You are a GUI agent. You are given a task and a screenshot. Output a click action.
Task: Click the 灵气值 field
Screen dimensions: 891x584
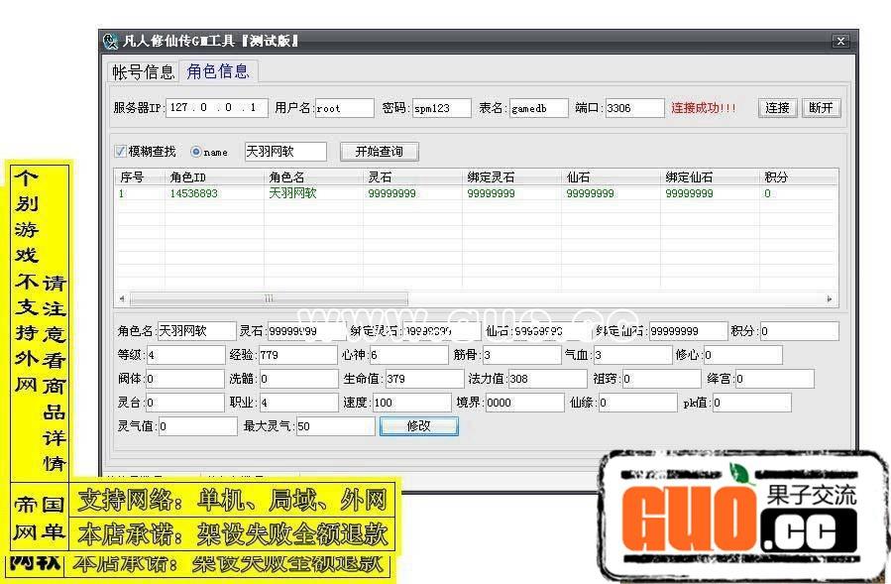(x=198, y=426)
